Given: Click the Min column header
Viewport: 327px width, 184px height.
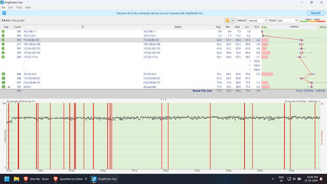Looking at the screenshot, I should click(x=228, y=27).
